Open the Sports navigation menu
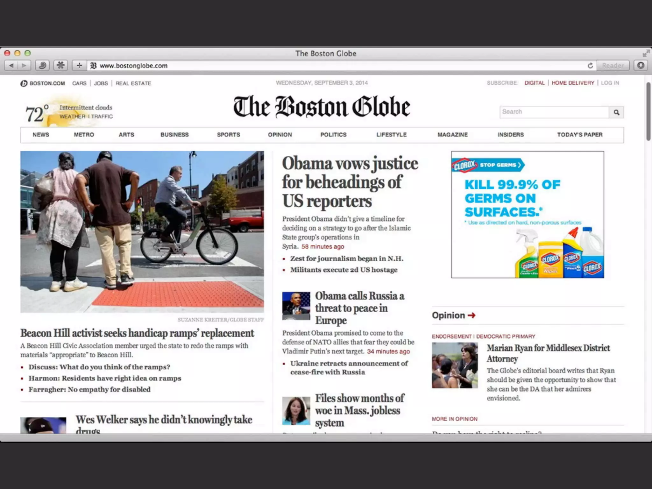652x489 pixels. (228, 135)
